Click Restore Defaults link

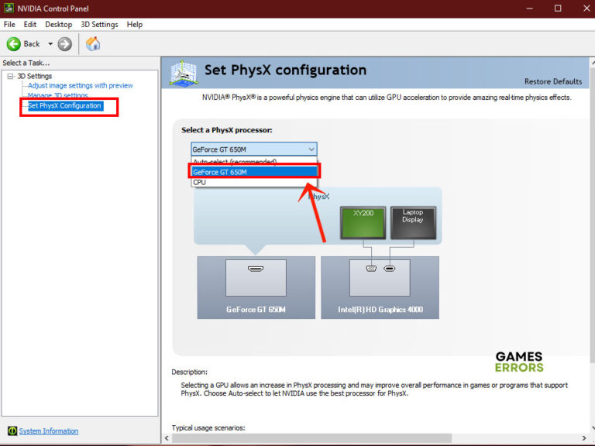[552, 81]
